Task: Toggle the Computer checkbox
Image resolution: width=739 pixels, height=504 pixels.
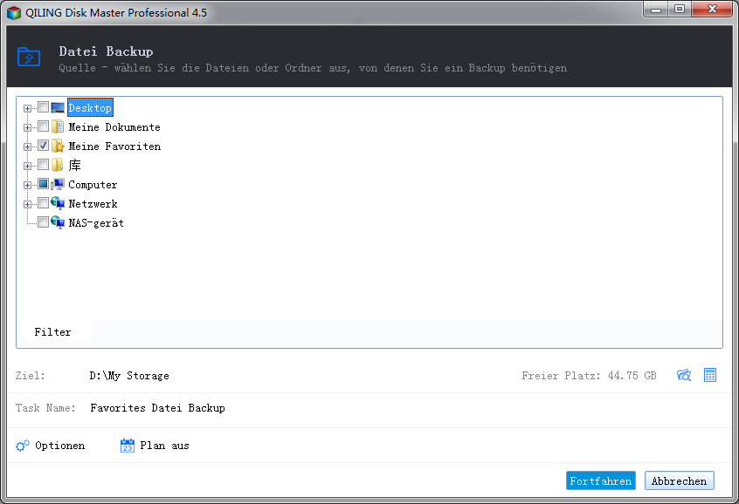Action: coord(43,184)
